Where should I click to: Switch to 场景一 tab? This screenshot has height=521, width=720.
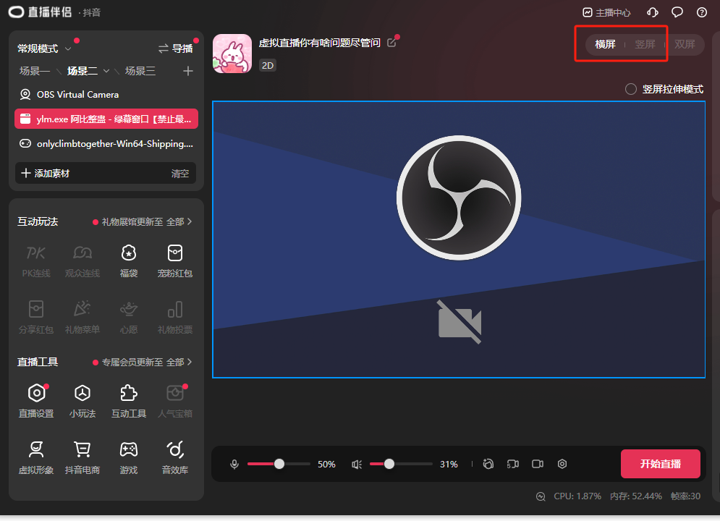click(x=35, y=71)
